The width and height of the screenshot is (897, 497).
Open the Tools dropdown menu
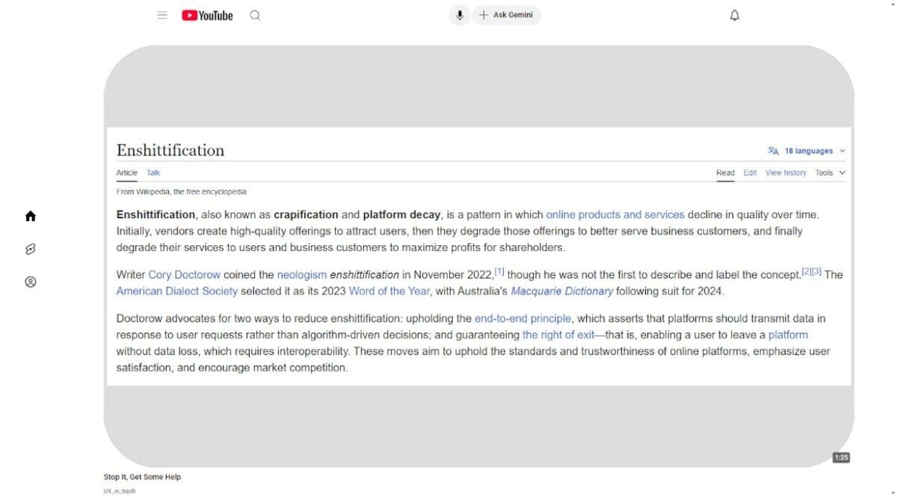click(x=830, y=173)
